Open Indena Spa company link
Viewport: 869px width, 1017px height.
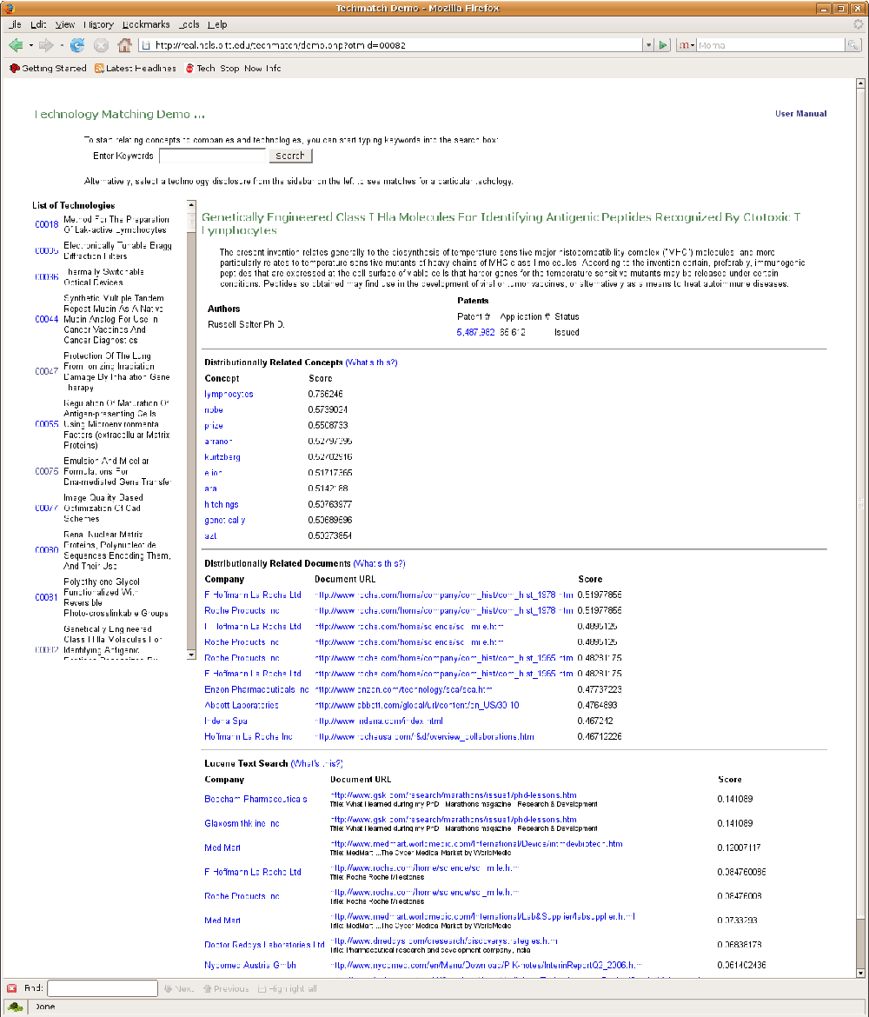point(226,721)
